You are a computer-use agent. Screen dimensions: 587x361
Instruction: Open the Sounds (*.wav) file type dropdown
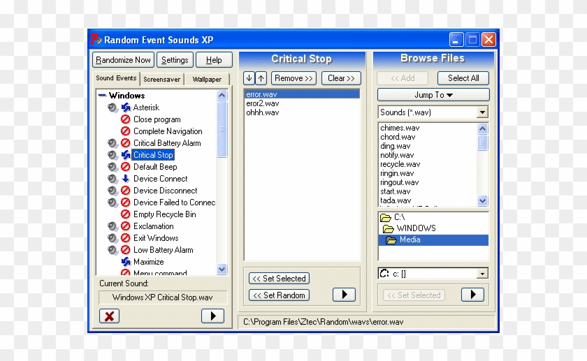click(x=482, y=112)
